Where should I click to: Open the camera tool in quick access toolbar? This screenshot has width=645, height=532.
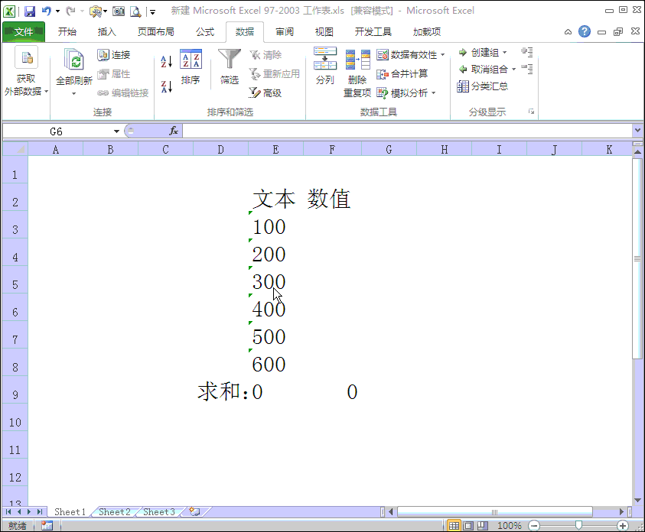pos(119,11)
